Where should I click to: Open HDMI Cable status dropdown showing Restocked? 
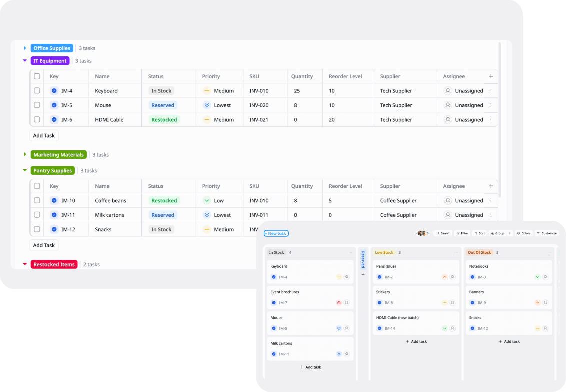[164, 119]
